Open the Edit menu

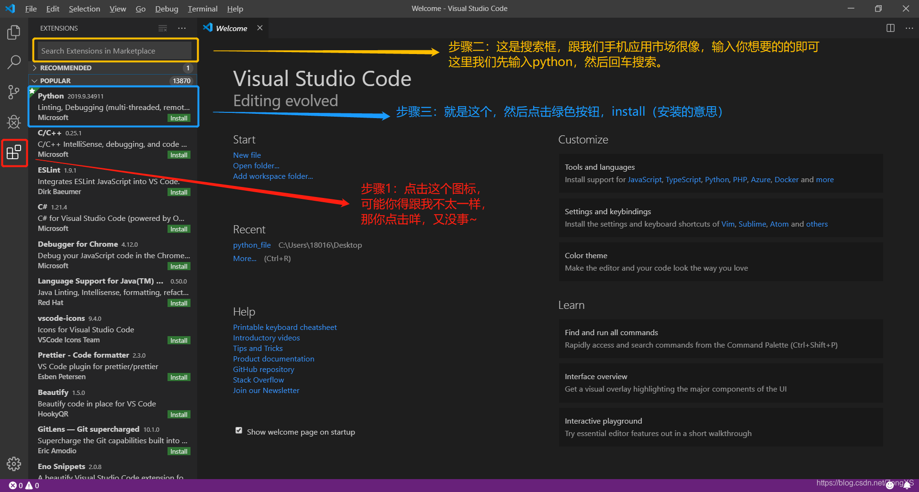53,9
